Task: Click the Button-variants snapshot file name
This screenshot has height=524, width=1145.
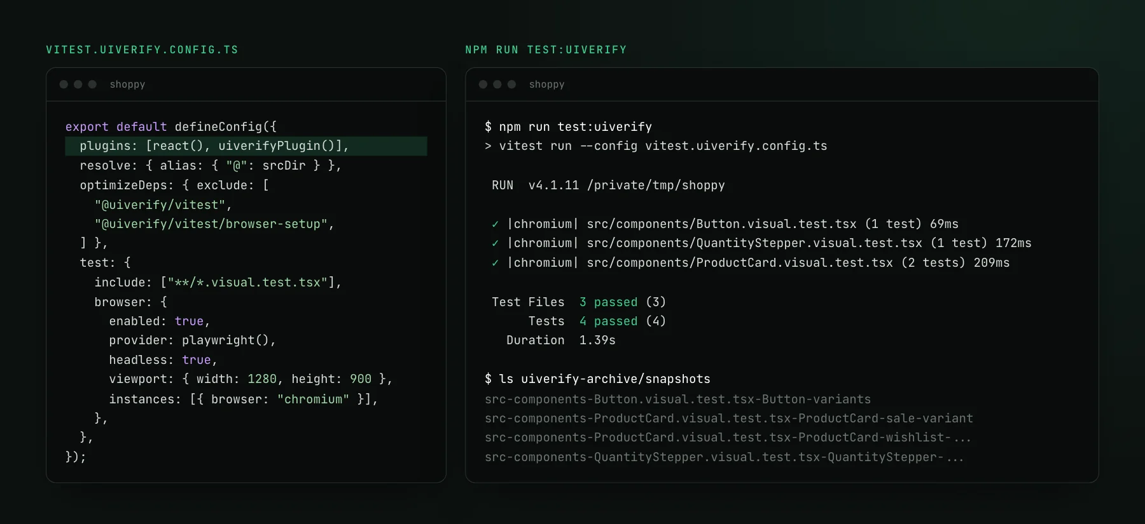Action: pyautogui.click(x=677, y=400)
